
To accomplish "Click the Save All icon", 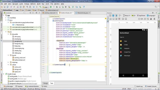I will [4, 7].
